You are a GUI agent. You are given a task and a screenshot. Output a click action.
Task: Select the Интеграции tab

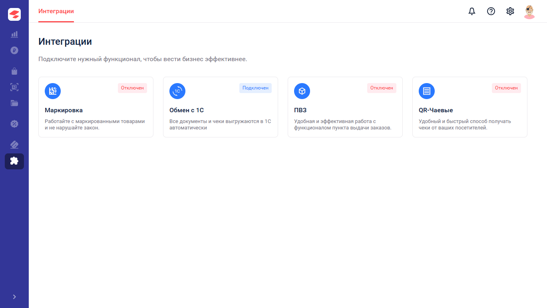pos(56,11)
